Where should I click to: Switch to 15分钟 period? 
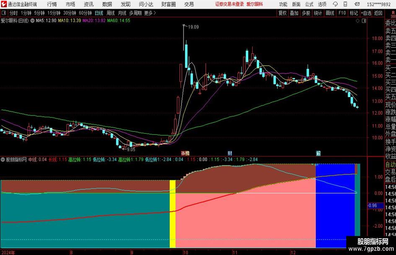pos(54,13)
